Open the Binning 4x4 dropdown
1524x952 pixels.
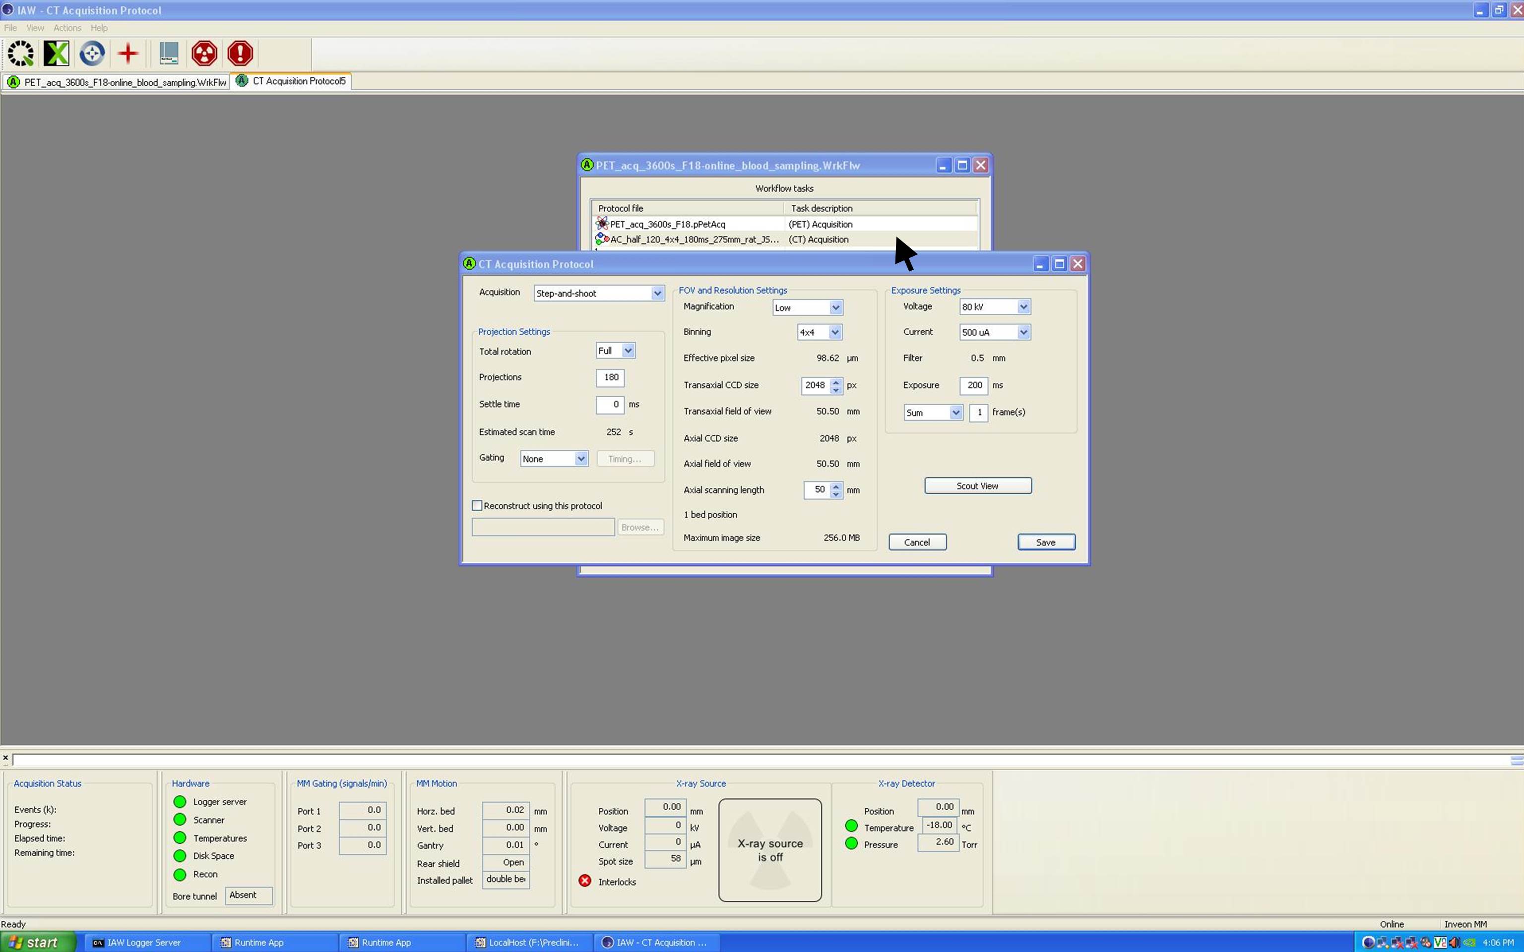(x=834, y=332)
